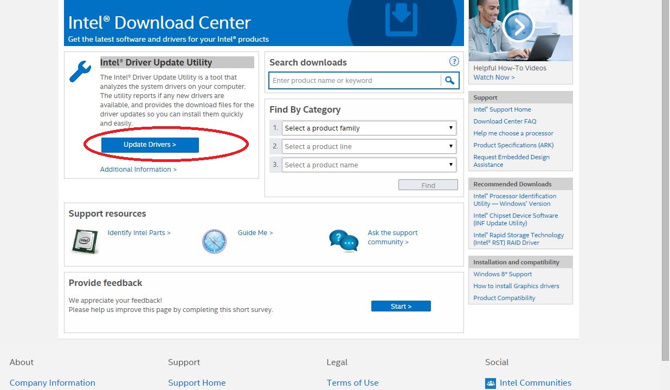Click the Find By Category heading
The width and height of the screenshot is (670, 390).
pyautogui.click(x=305, y=109)
